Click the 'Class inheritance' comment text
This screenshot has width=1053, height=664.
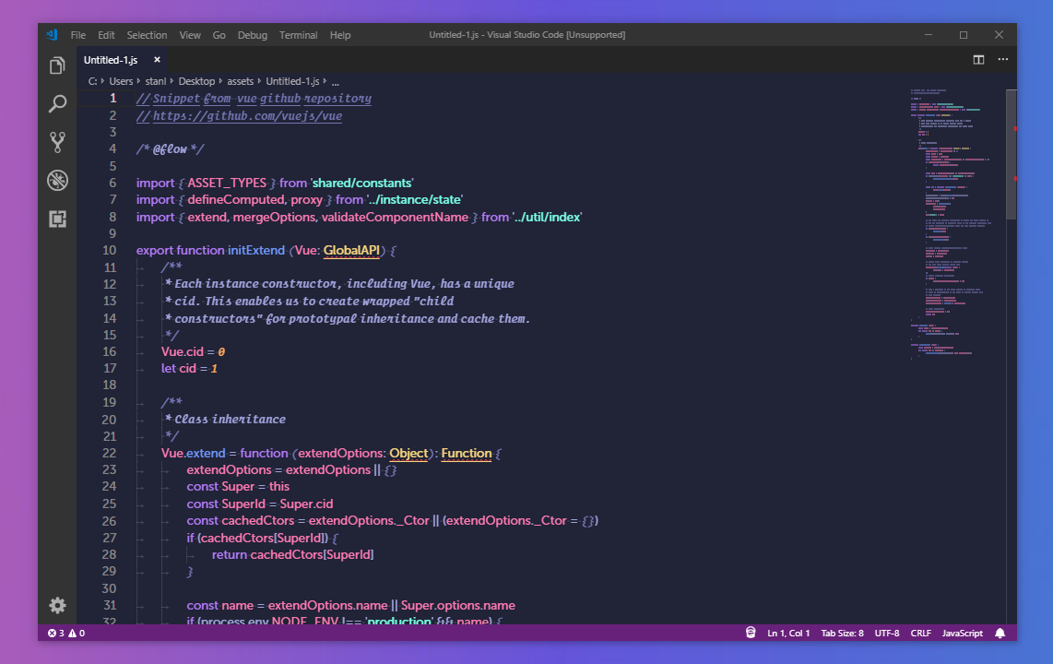[x=230, y=419]
